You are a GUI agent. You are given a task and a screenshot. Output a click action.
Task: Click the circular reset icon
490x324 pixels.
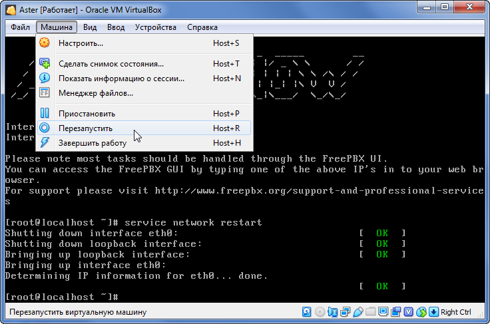pyautogui.click(x=45, y=128)
